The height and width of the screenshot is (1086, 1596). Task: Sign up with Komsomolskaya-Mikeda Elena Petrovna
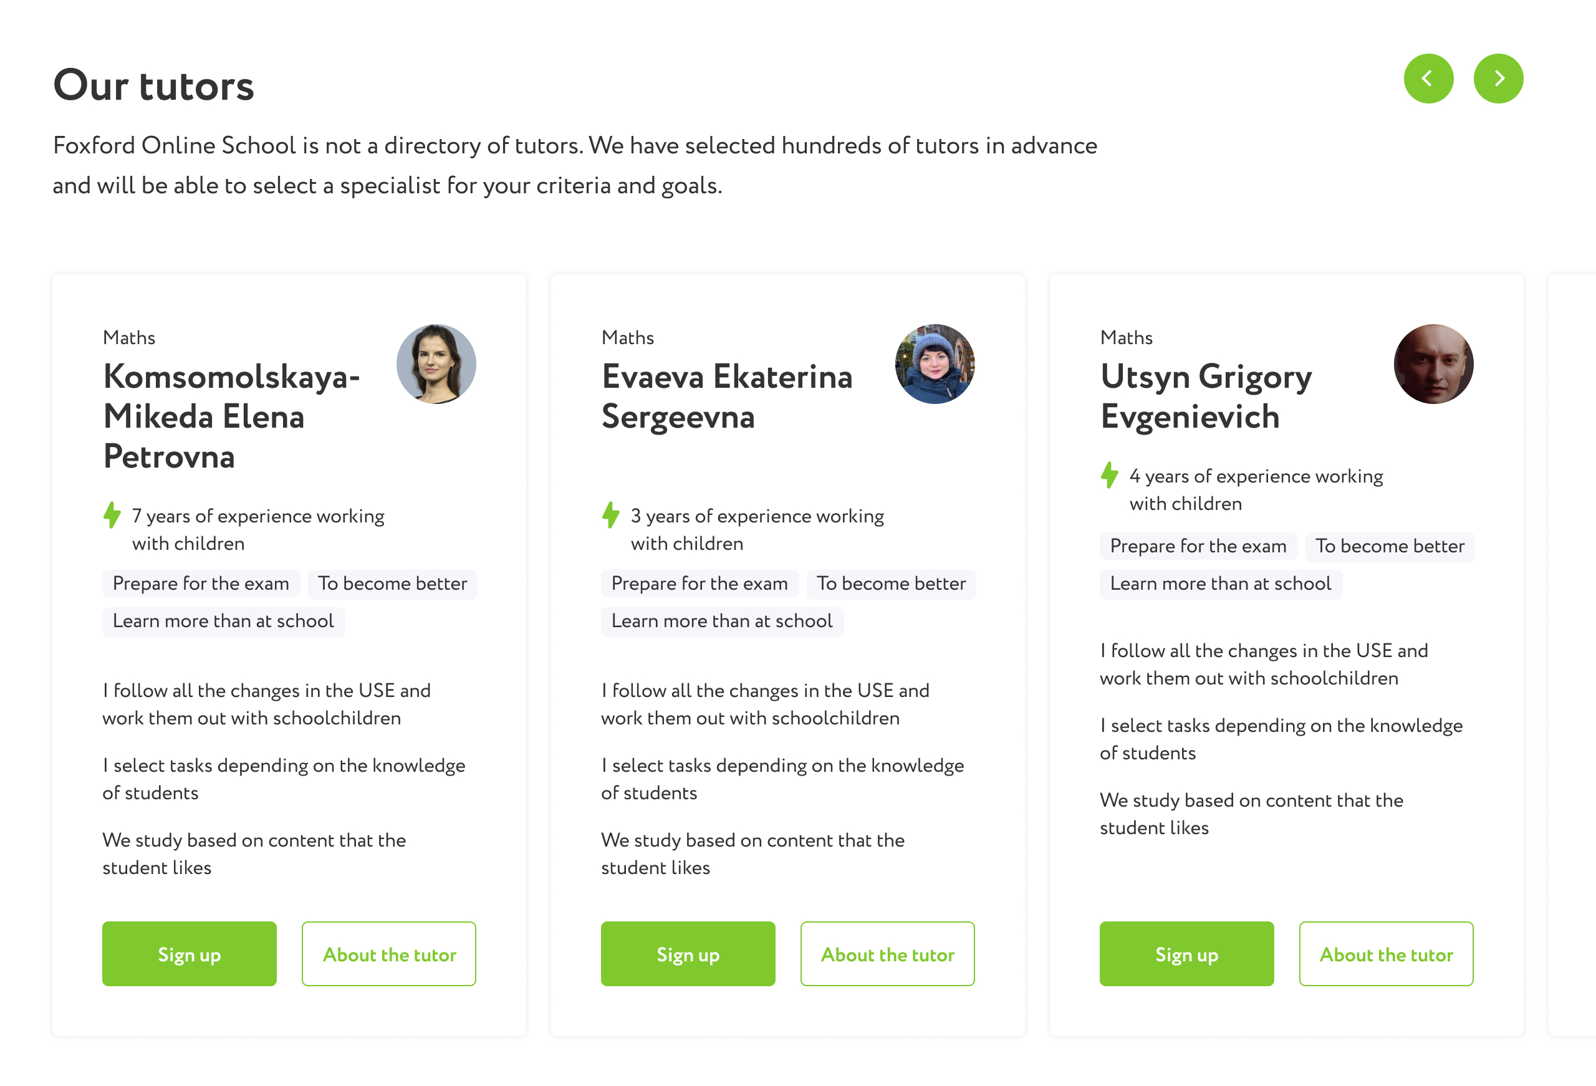[x=189, y=953]
